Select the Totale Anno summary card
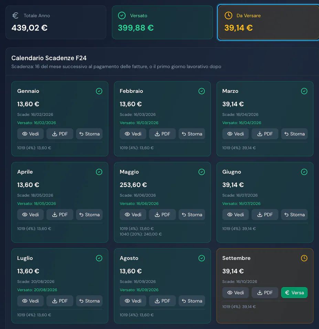319x329 pixels. click(56, 22)
